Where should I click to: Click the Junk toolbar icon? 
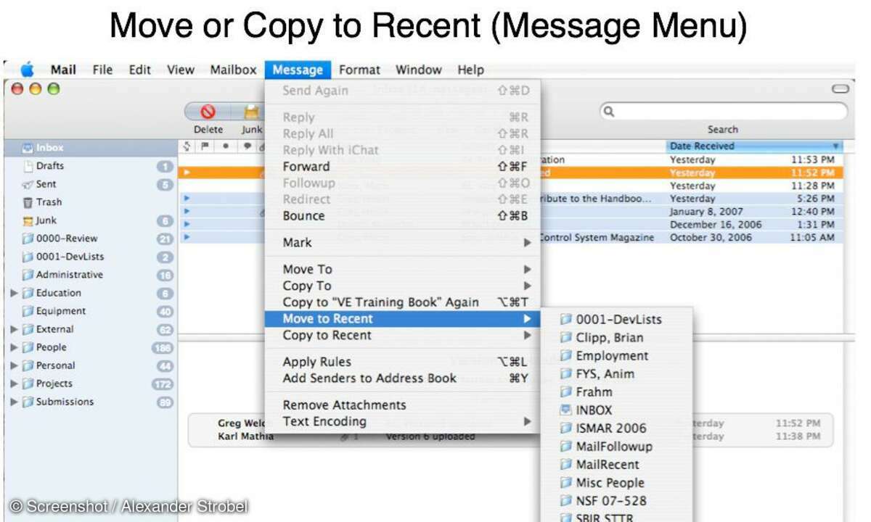tap(251, 112)
